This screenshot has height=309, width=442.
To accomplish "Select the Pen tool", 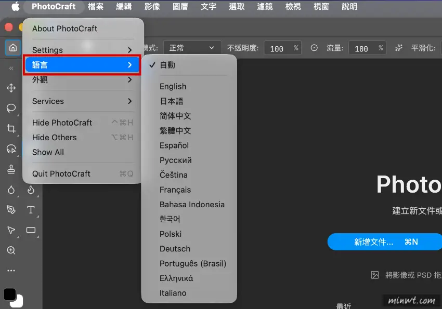I will coord(11,210).
